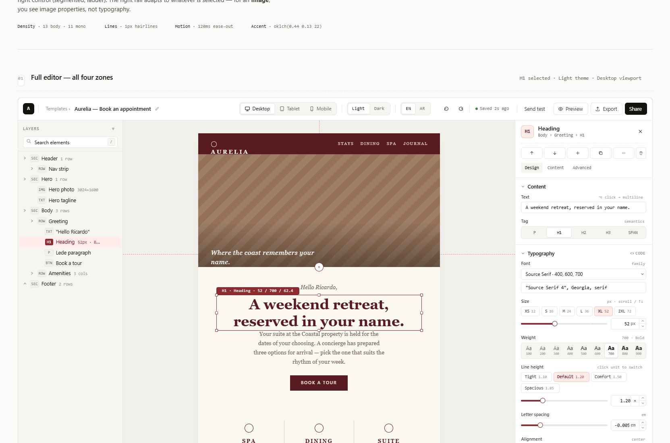
Task: Move heading up with up-arrow button
Action: tap(531, 153)
